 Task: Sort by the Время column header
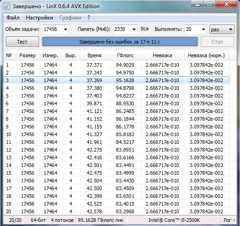[94, 55]
